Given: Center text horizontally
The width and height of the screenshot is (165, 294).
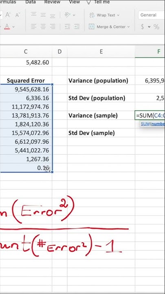Looking at the screenshot, I should [43, 27].
